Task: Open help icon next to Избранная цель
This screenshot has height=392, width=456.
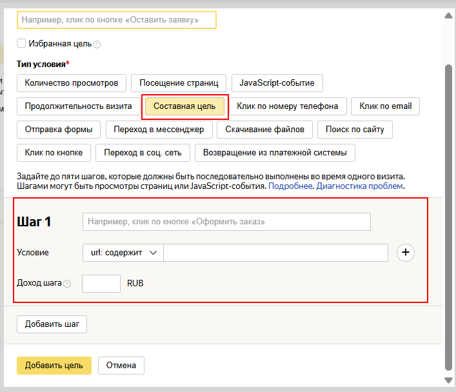Action: coord(97,44)
